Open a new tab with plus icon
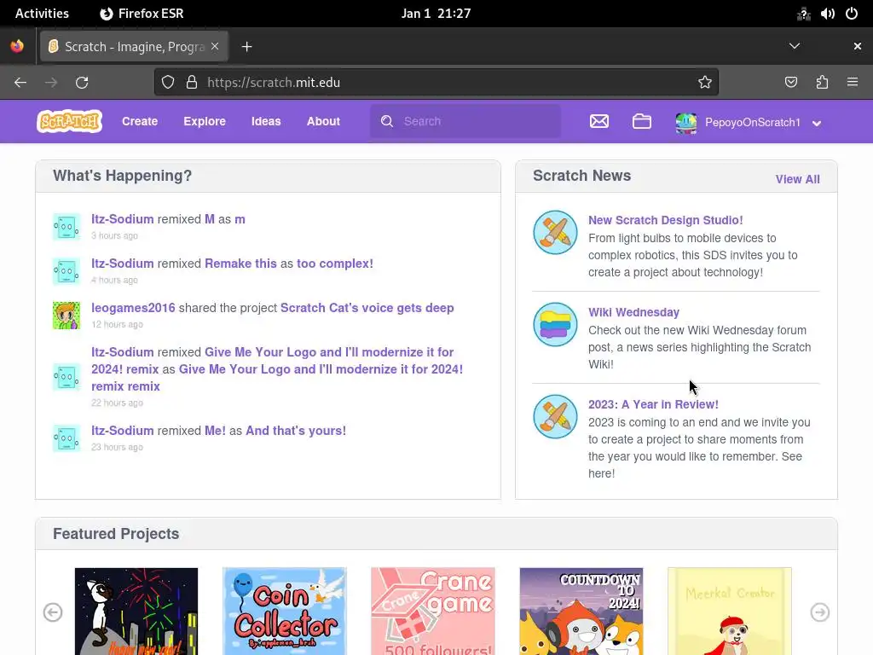This screenshot has width=873, height=655. coord(246,47)
